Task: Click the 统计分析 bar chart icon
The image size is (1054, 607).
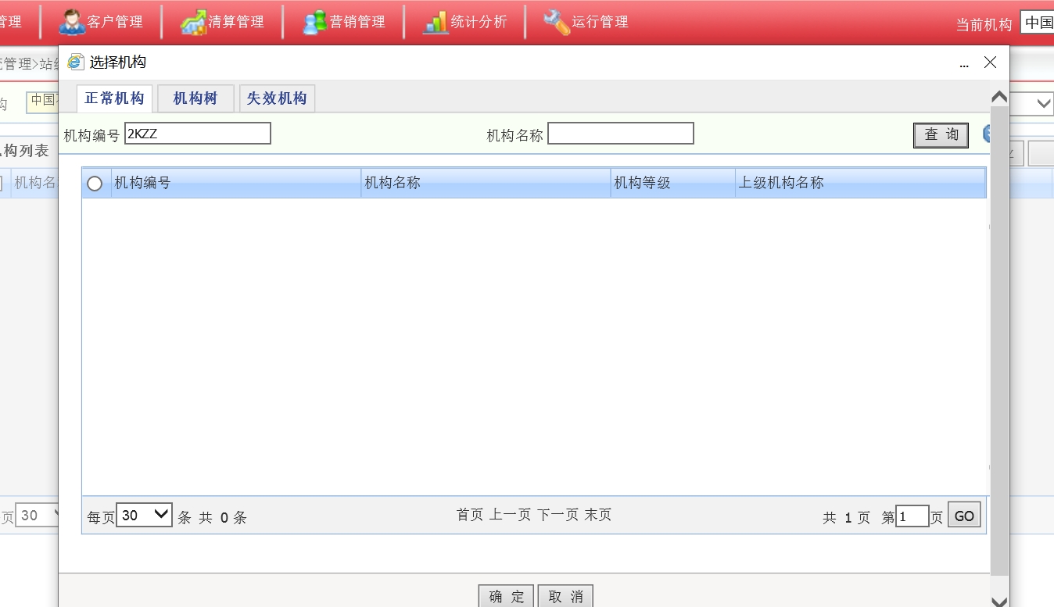Action: click(x=436, y=22)
